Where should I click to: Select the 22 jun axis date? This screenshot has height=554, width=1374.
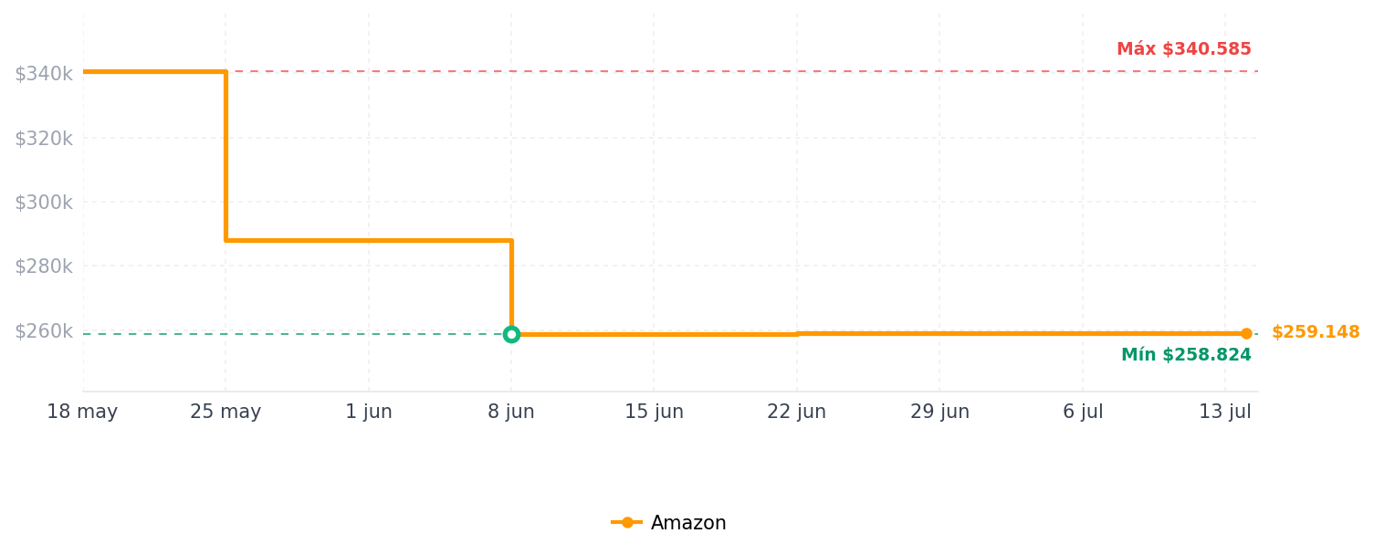point(796,412)
